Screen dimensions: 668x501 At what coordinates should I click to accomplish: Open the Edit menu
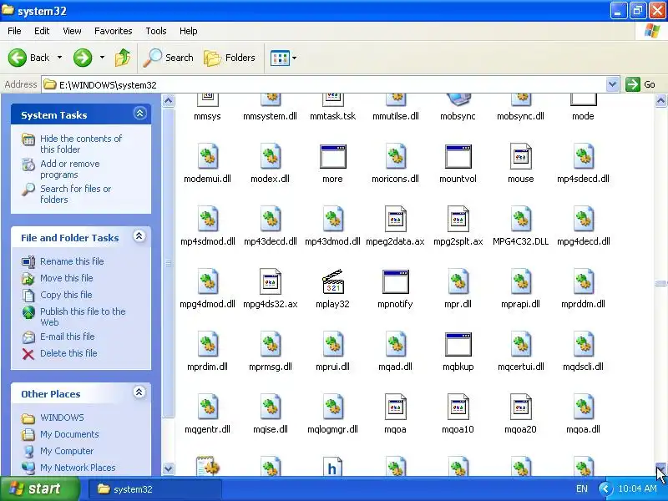42,31
